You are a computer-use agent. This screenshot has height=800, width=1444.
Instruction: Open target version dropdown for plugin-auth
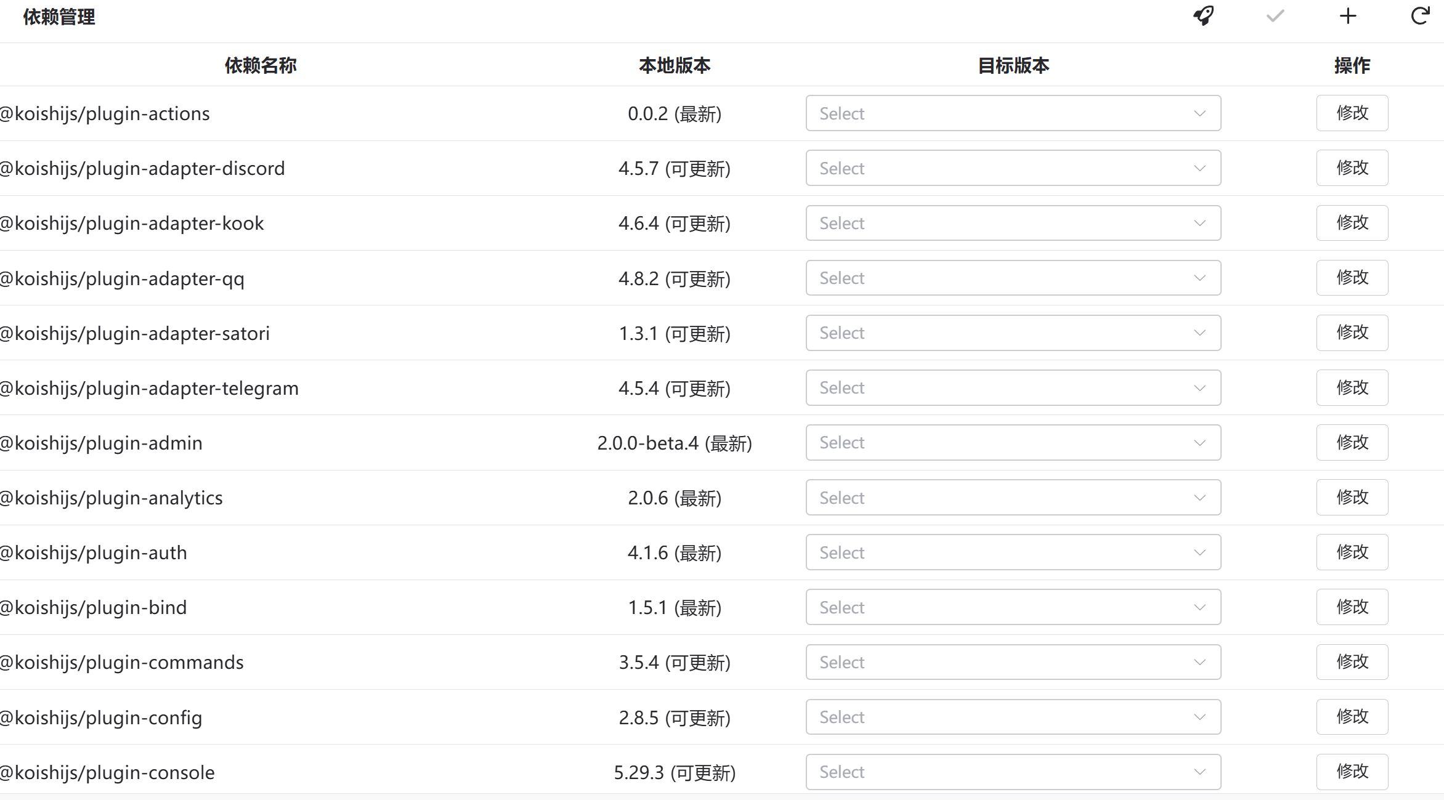1013,552
